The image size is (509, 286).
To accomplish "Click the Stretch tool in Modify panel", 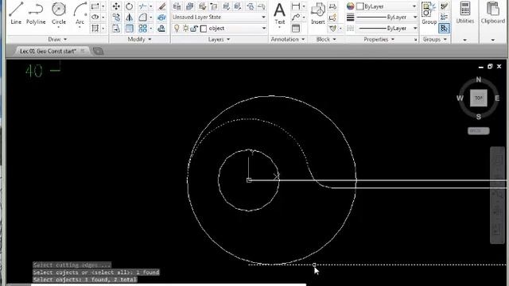I will click(x=116, y=29).
